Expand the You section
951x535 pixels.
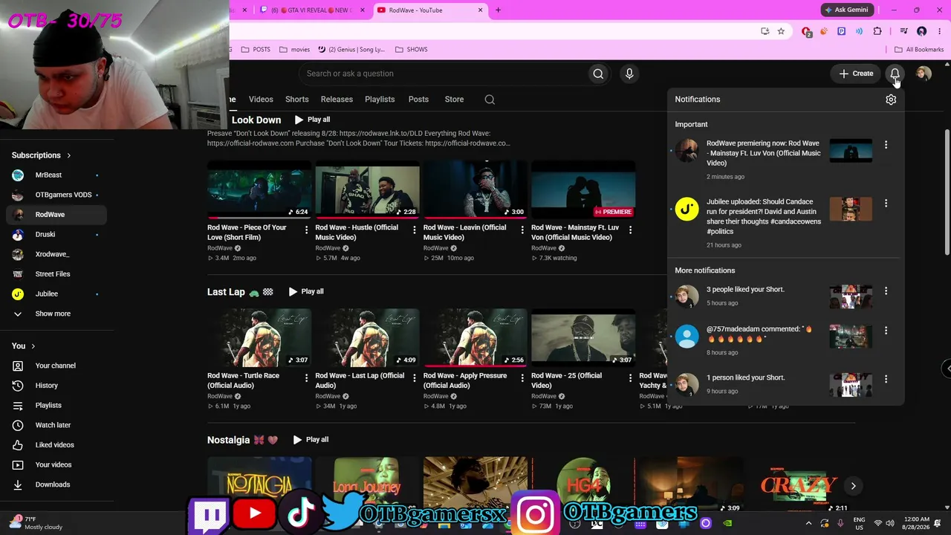[x=24, y=346]
